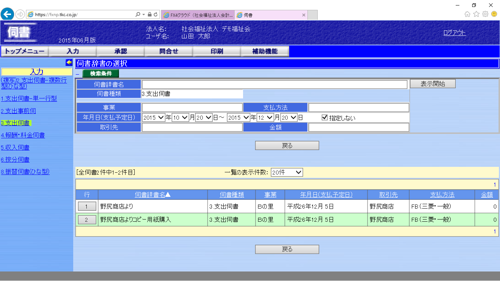Open highlighted 3.支出伺書 sidebar link
The height and width of the screenshot is (281, 500).
coord(15,123)
